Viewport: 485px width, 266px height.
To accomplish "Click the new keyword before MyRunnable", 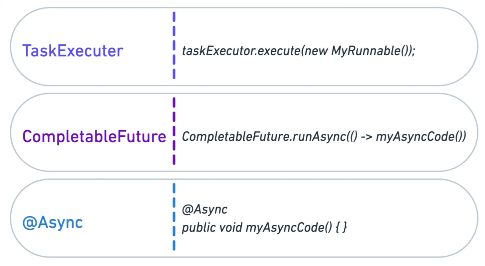I will pyautogui.click(x=316, y=51).
